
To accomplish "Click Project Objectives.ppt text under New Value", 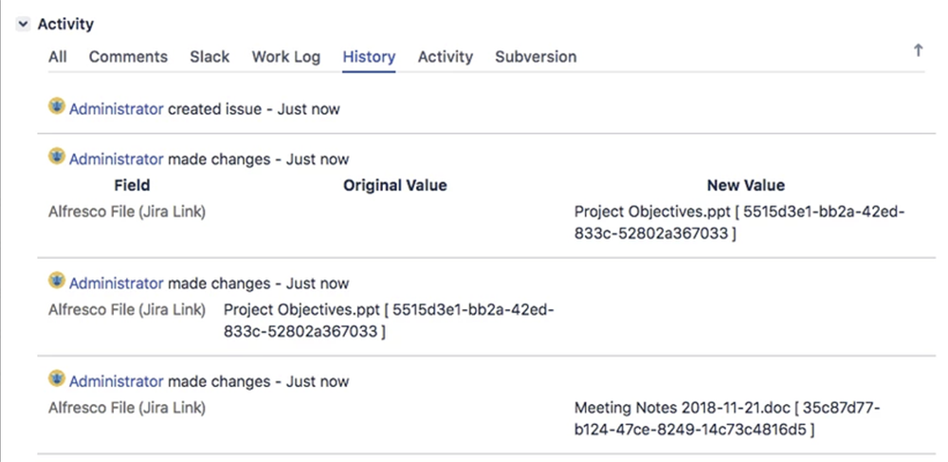I will point(655,213).
